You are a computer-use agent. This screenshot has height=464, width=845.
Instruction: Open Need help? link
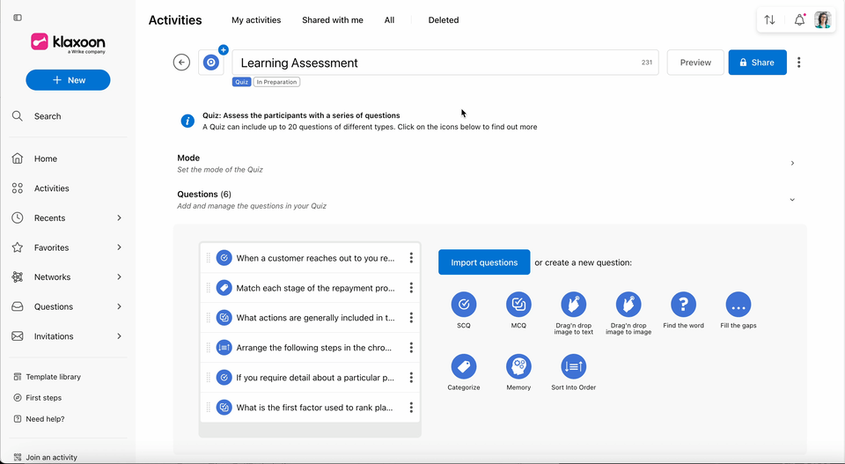[x=40, y=419]
